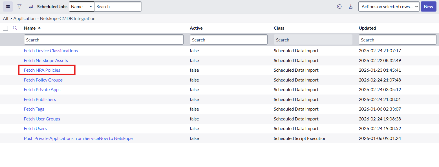This screenshot has width=439, height=167.
Task: Click Updated value 2026-01-06 09:01:24
Action: click(380, 138)
